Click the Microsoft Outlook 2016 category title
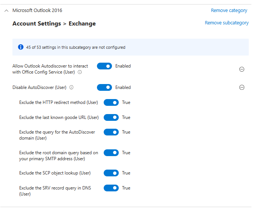254x209 pixels. (x=37, y=11)
